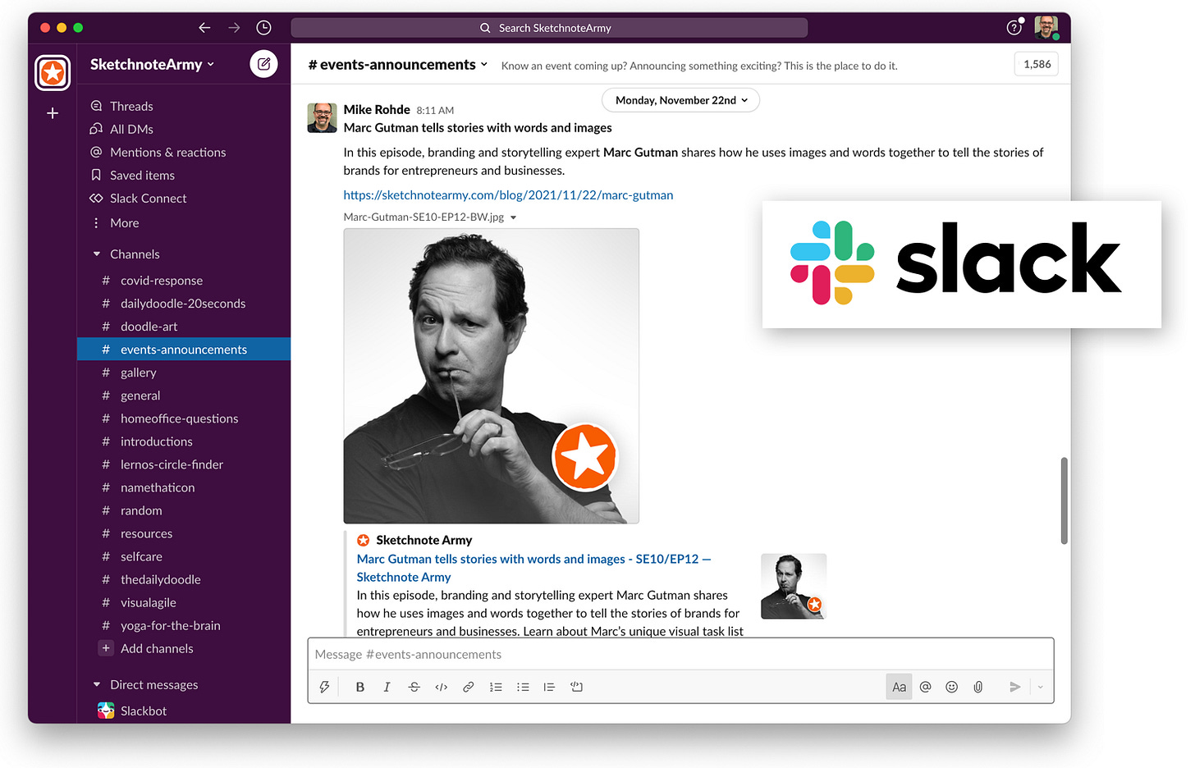Toggle inline code formatting
1195x768 pixels.
[x=441, y=687]
